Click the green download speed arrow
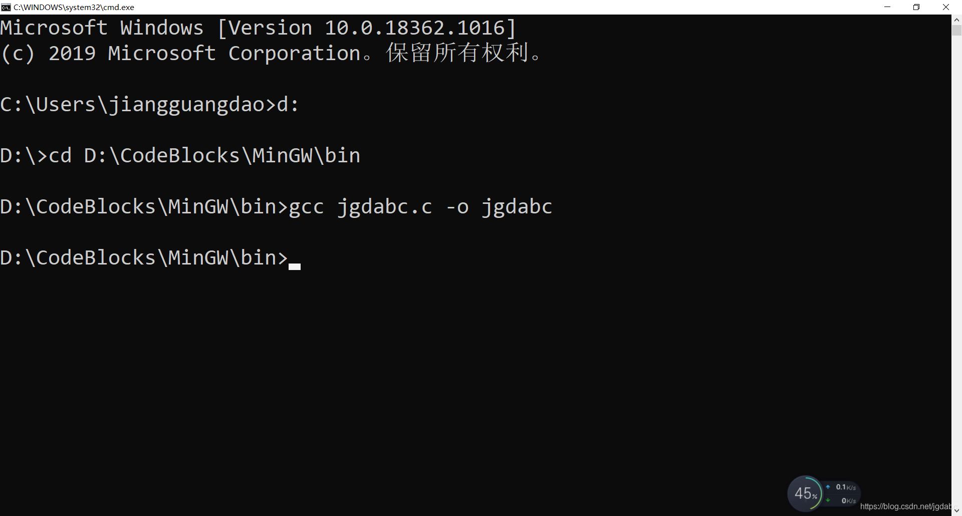The height and width of the screenshot is (516, 962). tap(828, 500)
